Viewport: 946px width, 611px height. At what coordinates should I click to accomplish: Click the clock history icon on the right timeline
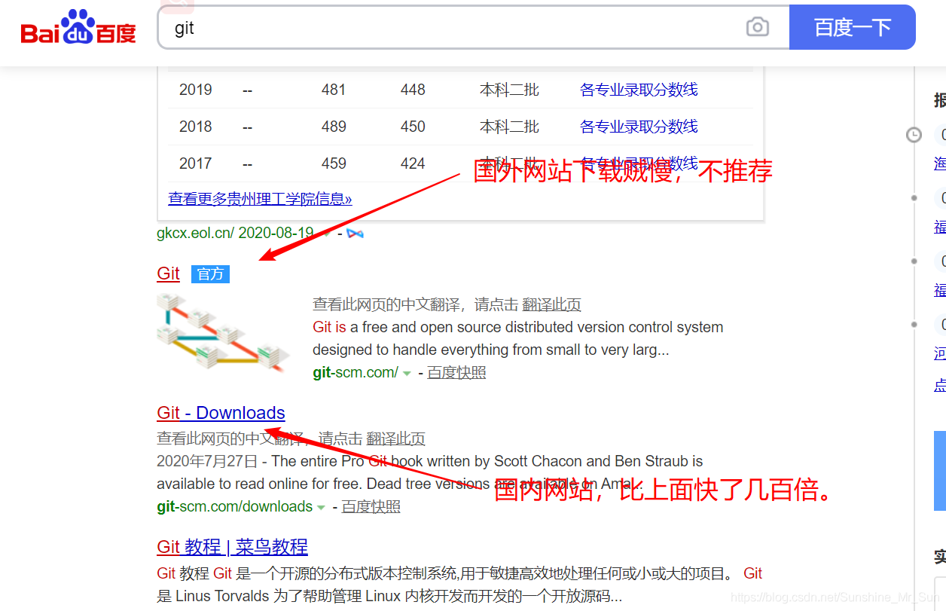[914, 134]
